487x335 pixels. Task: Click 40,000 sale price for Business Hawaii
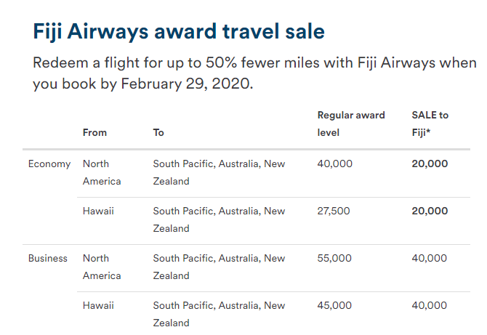tap(430, 305)
